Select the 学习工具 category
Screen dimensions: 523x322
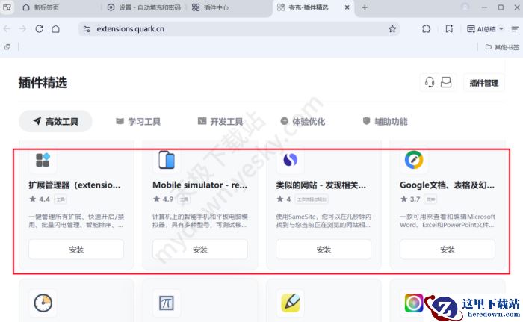(x=138, y=122)
